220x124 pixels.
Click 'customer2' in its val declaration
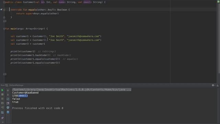tap(22, 40)
